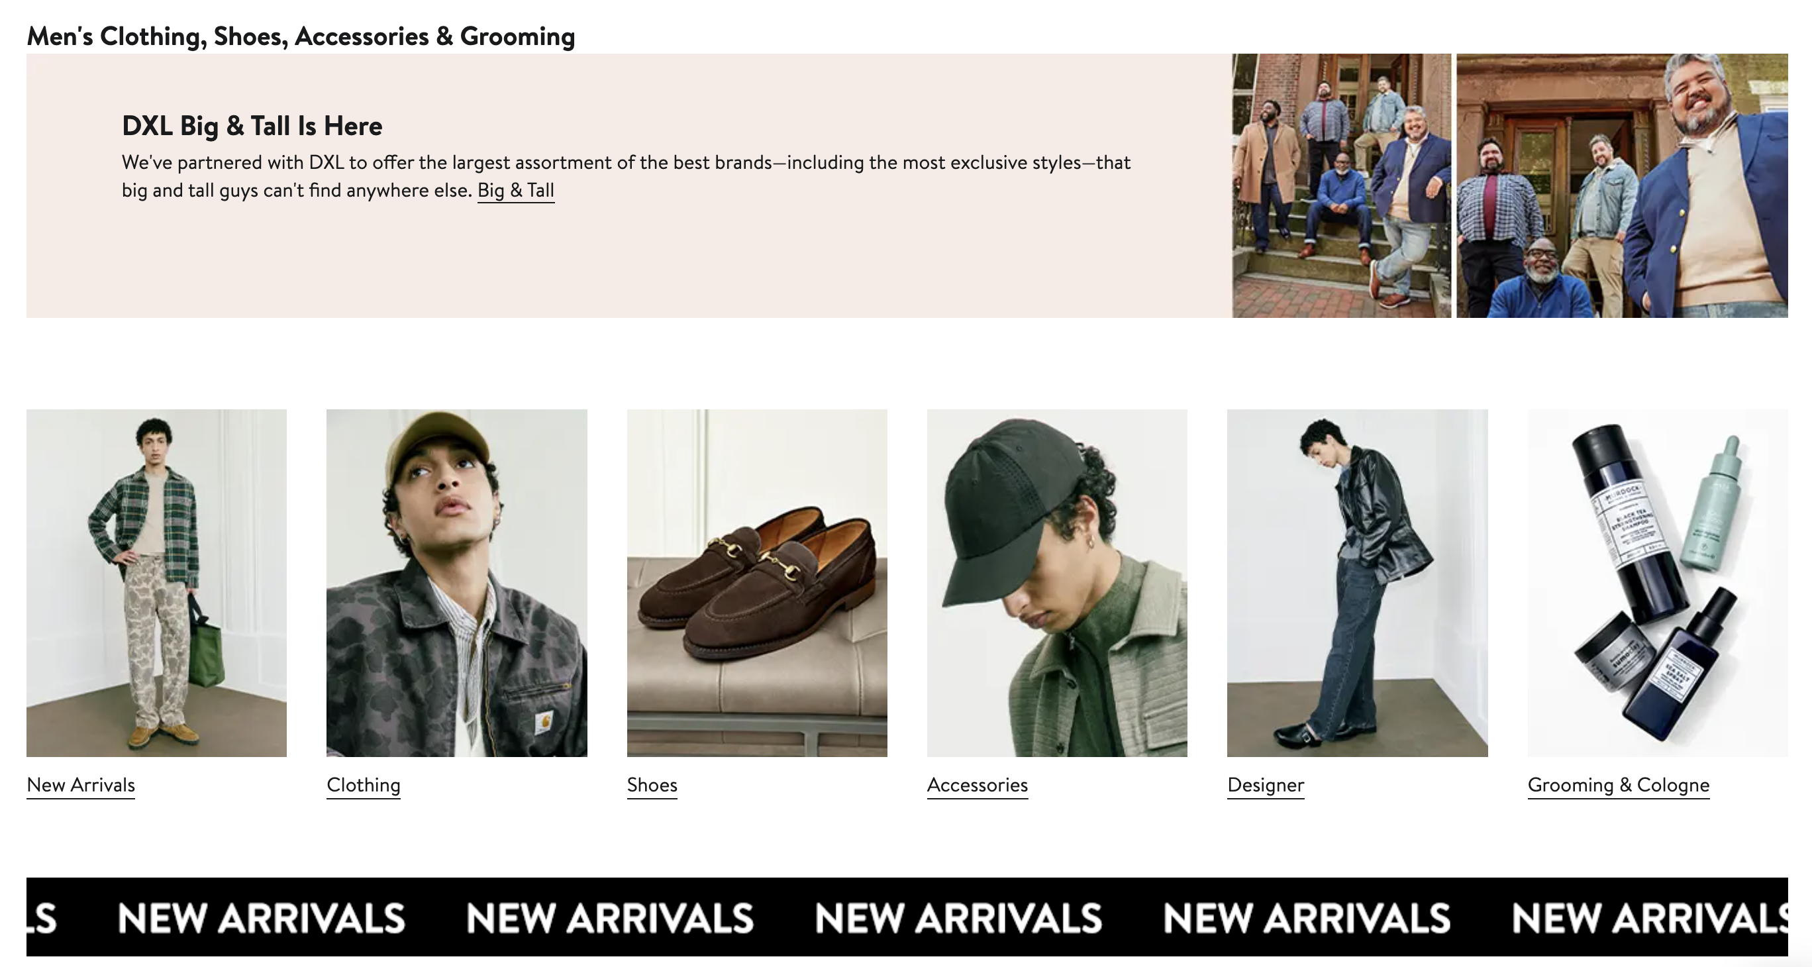This screenshot has width=1812, height=967.
Task: Click the 'DXL Big & Tall Is Here' heading
Action: pyautogui.click(x=252, y=127)
